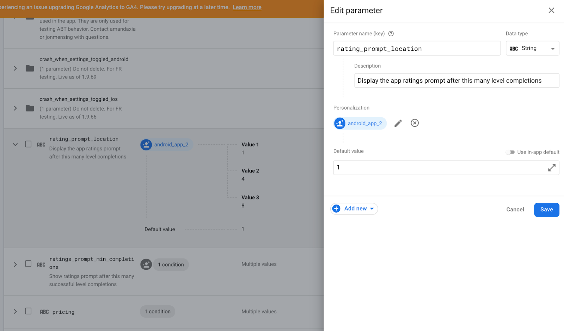Expand the pricing parameter row
Screen dimensions: 564x331
tap(15, 312)
